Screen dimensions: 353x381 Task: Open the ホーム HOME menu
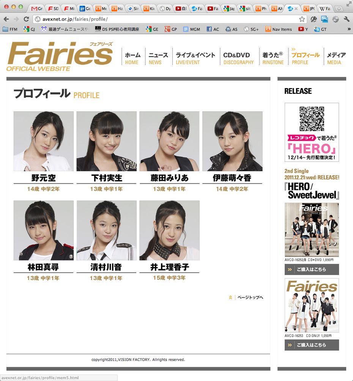click(132, 58)
